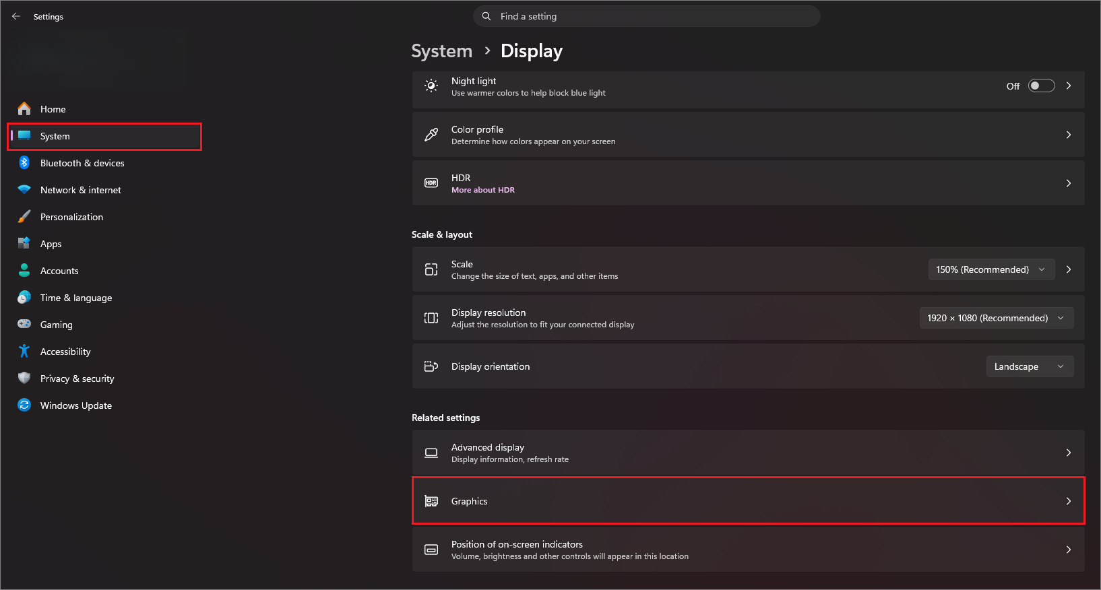Click the Accessibility figure icon
Viewport: 1101px width, 590px height.
coord(24,351)
